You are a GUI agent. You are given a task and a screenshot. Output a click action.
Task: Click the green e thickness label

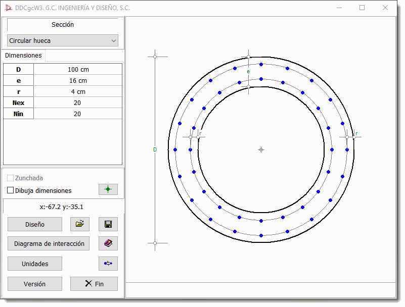[x=248, y=72]
